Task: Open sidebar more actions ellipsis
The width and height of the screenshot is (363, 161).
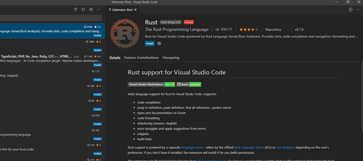Action: (99, 10)
